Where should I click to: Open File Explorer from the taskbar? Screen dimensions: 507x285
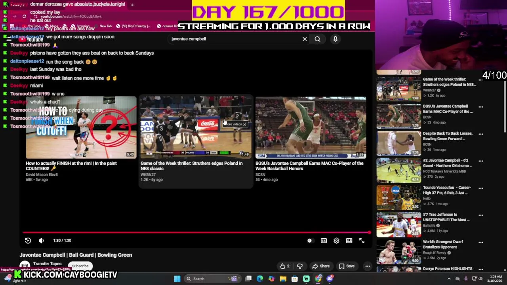283,279
